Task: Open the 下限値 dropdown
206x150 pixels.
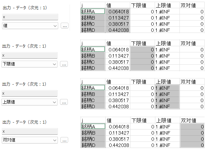Action: click(29, 64)
